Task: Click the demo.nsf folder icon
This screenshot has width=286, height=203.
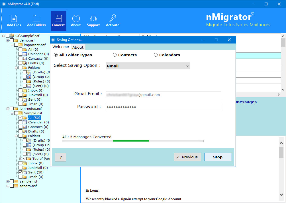Action: (x=16, y=40)
